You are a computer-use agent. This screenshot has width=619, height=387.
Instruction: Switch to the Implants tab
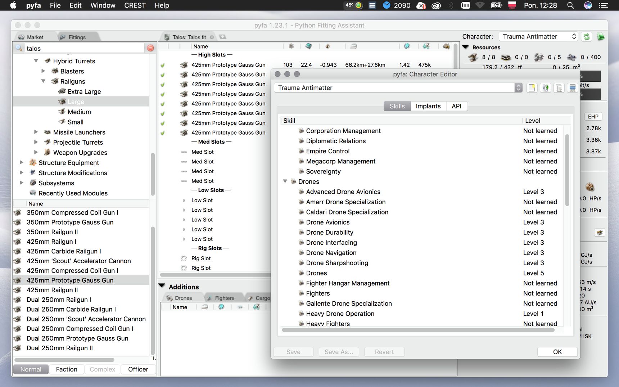(428, 106)
